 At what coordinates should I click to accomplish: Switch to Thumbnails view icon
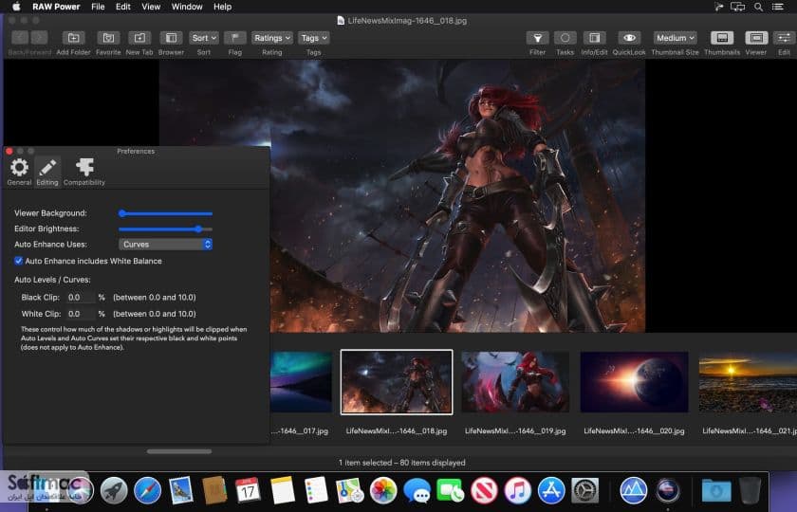click(x=722, y=38)
